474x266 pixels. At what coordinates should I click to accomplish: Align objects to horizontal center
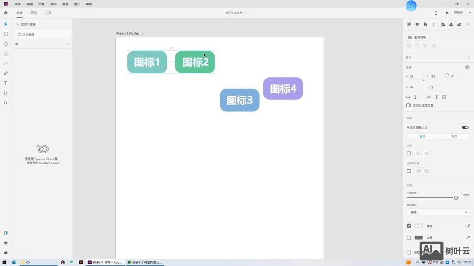[x=451, y=24]
